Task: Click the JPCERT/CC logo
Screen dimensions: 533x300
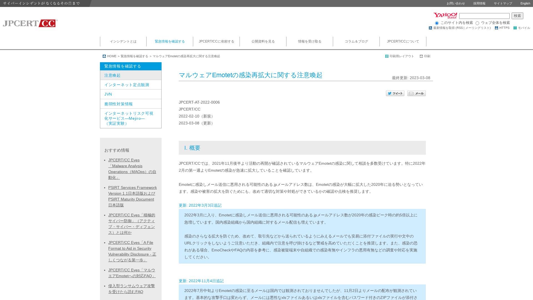Action: [x=30, y=23]
